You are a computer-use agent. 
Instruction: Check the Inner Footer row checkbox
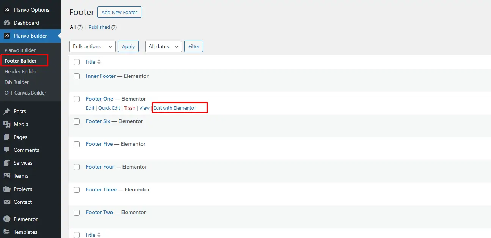[77, 76]
